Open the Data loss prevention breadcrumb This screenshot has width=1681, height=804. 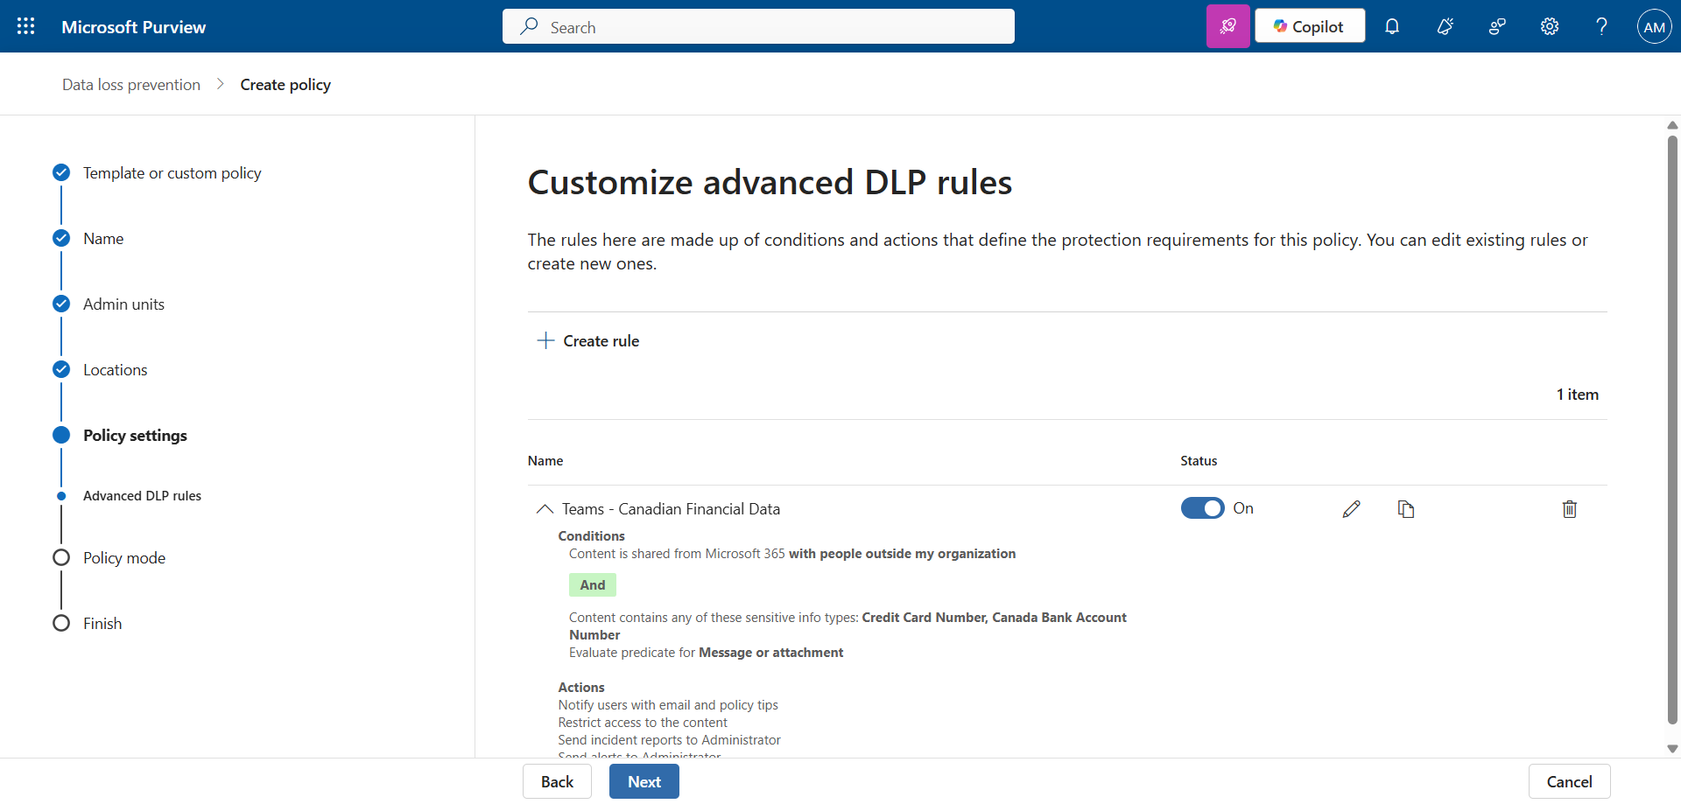131,85
